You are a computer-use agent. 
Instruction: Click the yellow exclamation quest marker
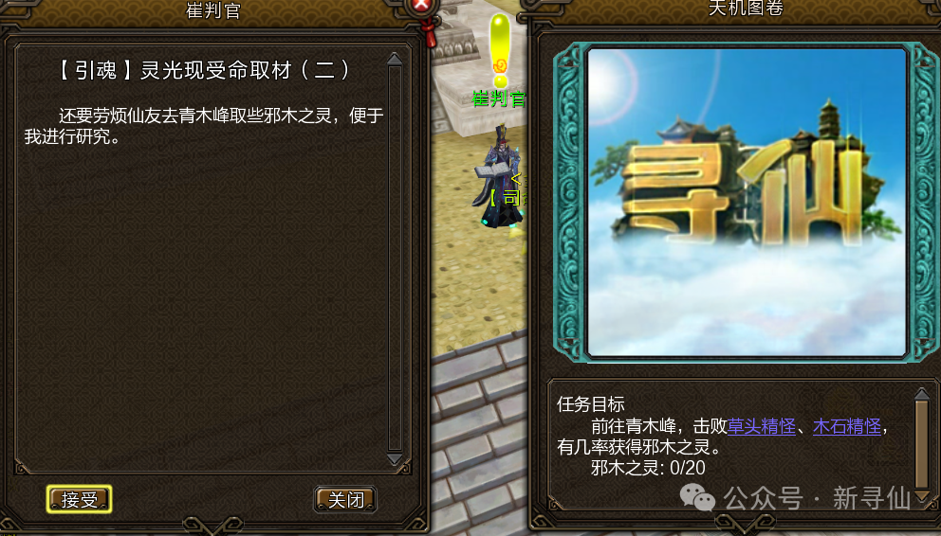tap(500, 51)
